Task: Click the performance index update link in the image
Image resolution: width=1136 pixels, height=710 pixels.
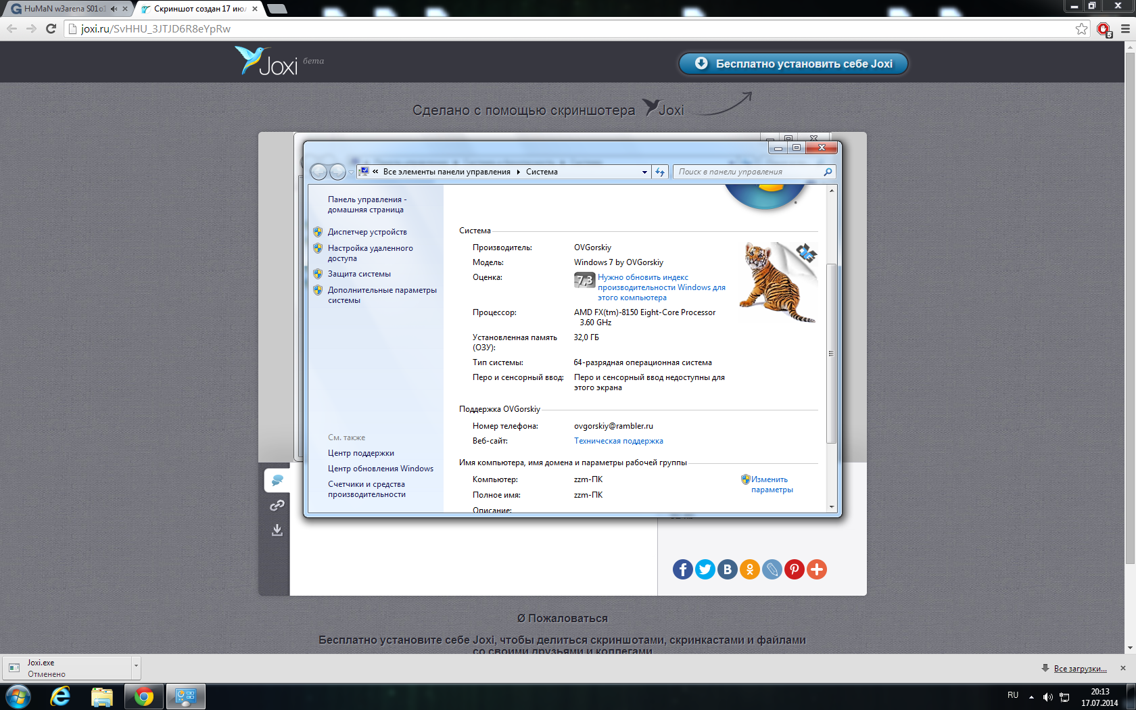Action: [x=661, y=287]
